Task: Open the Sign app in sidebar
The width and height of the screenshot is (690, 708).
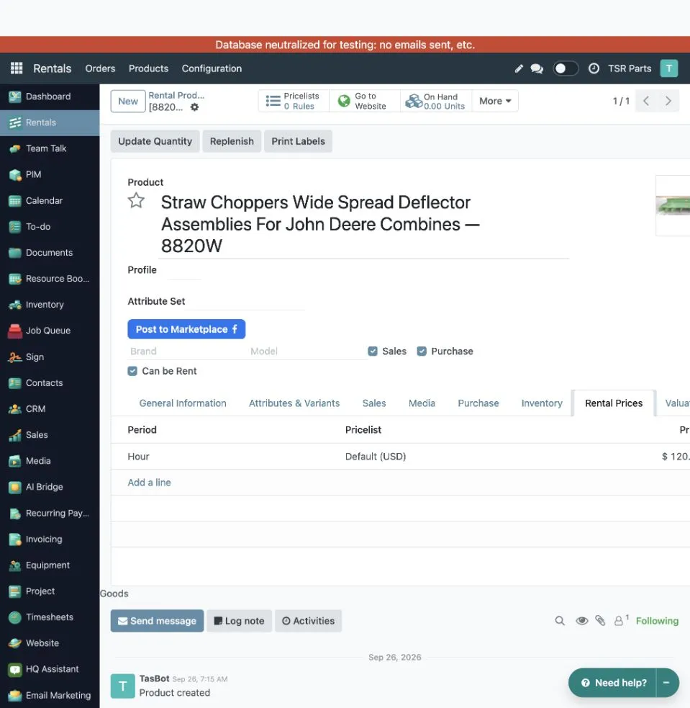Action: pyautogui.click(x=50, y=357)
